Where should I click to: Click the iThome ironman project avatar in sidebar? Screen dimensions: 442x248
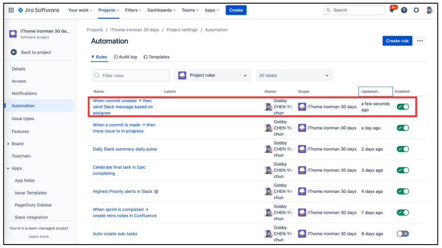tap(13, 34)
